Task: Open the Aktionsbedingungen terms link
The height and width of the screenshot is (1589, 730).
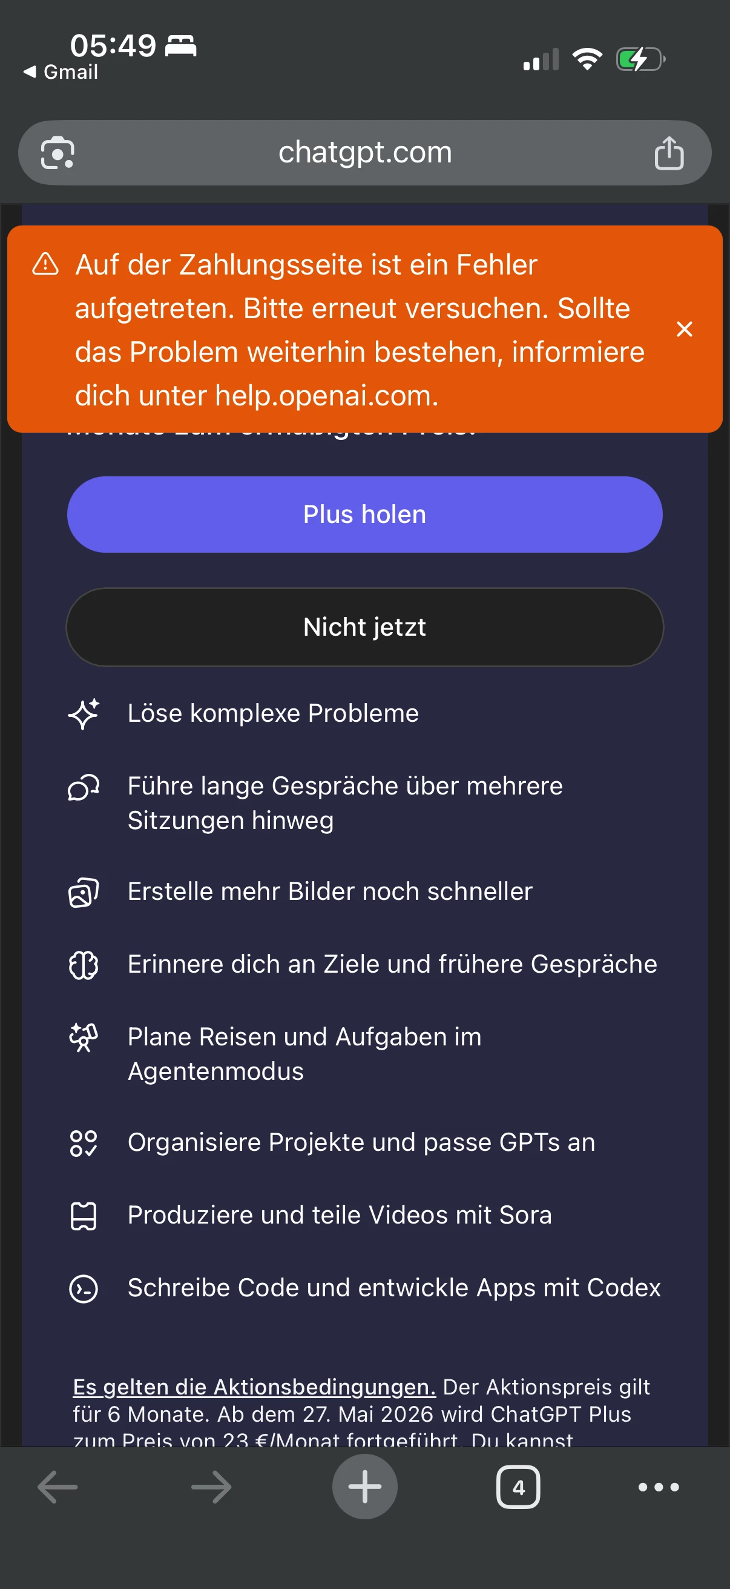Action: coord(254,1387)
